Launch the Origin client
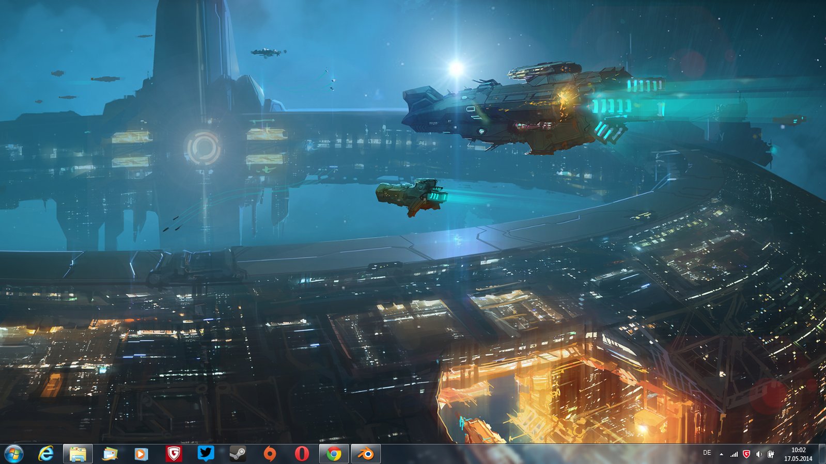This screenshot has width=826, height=464. (270, 454)
